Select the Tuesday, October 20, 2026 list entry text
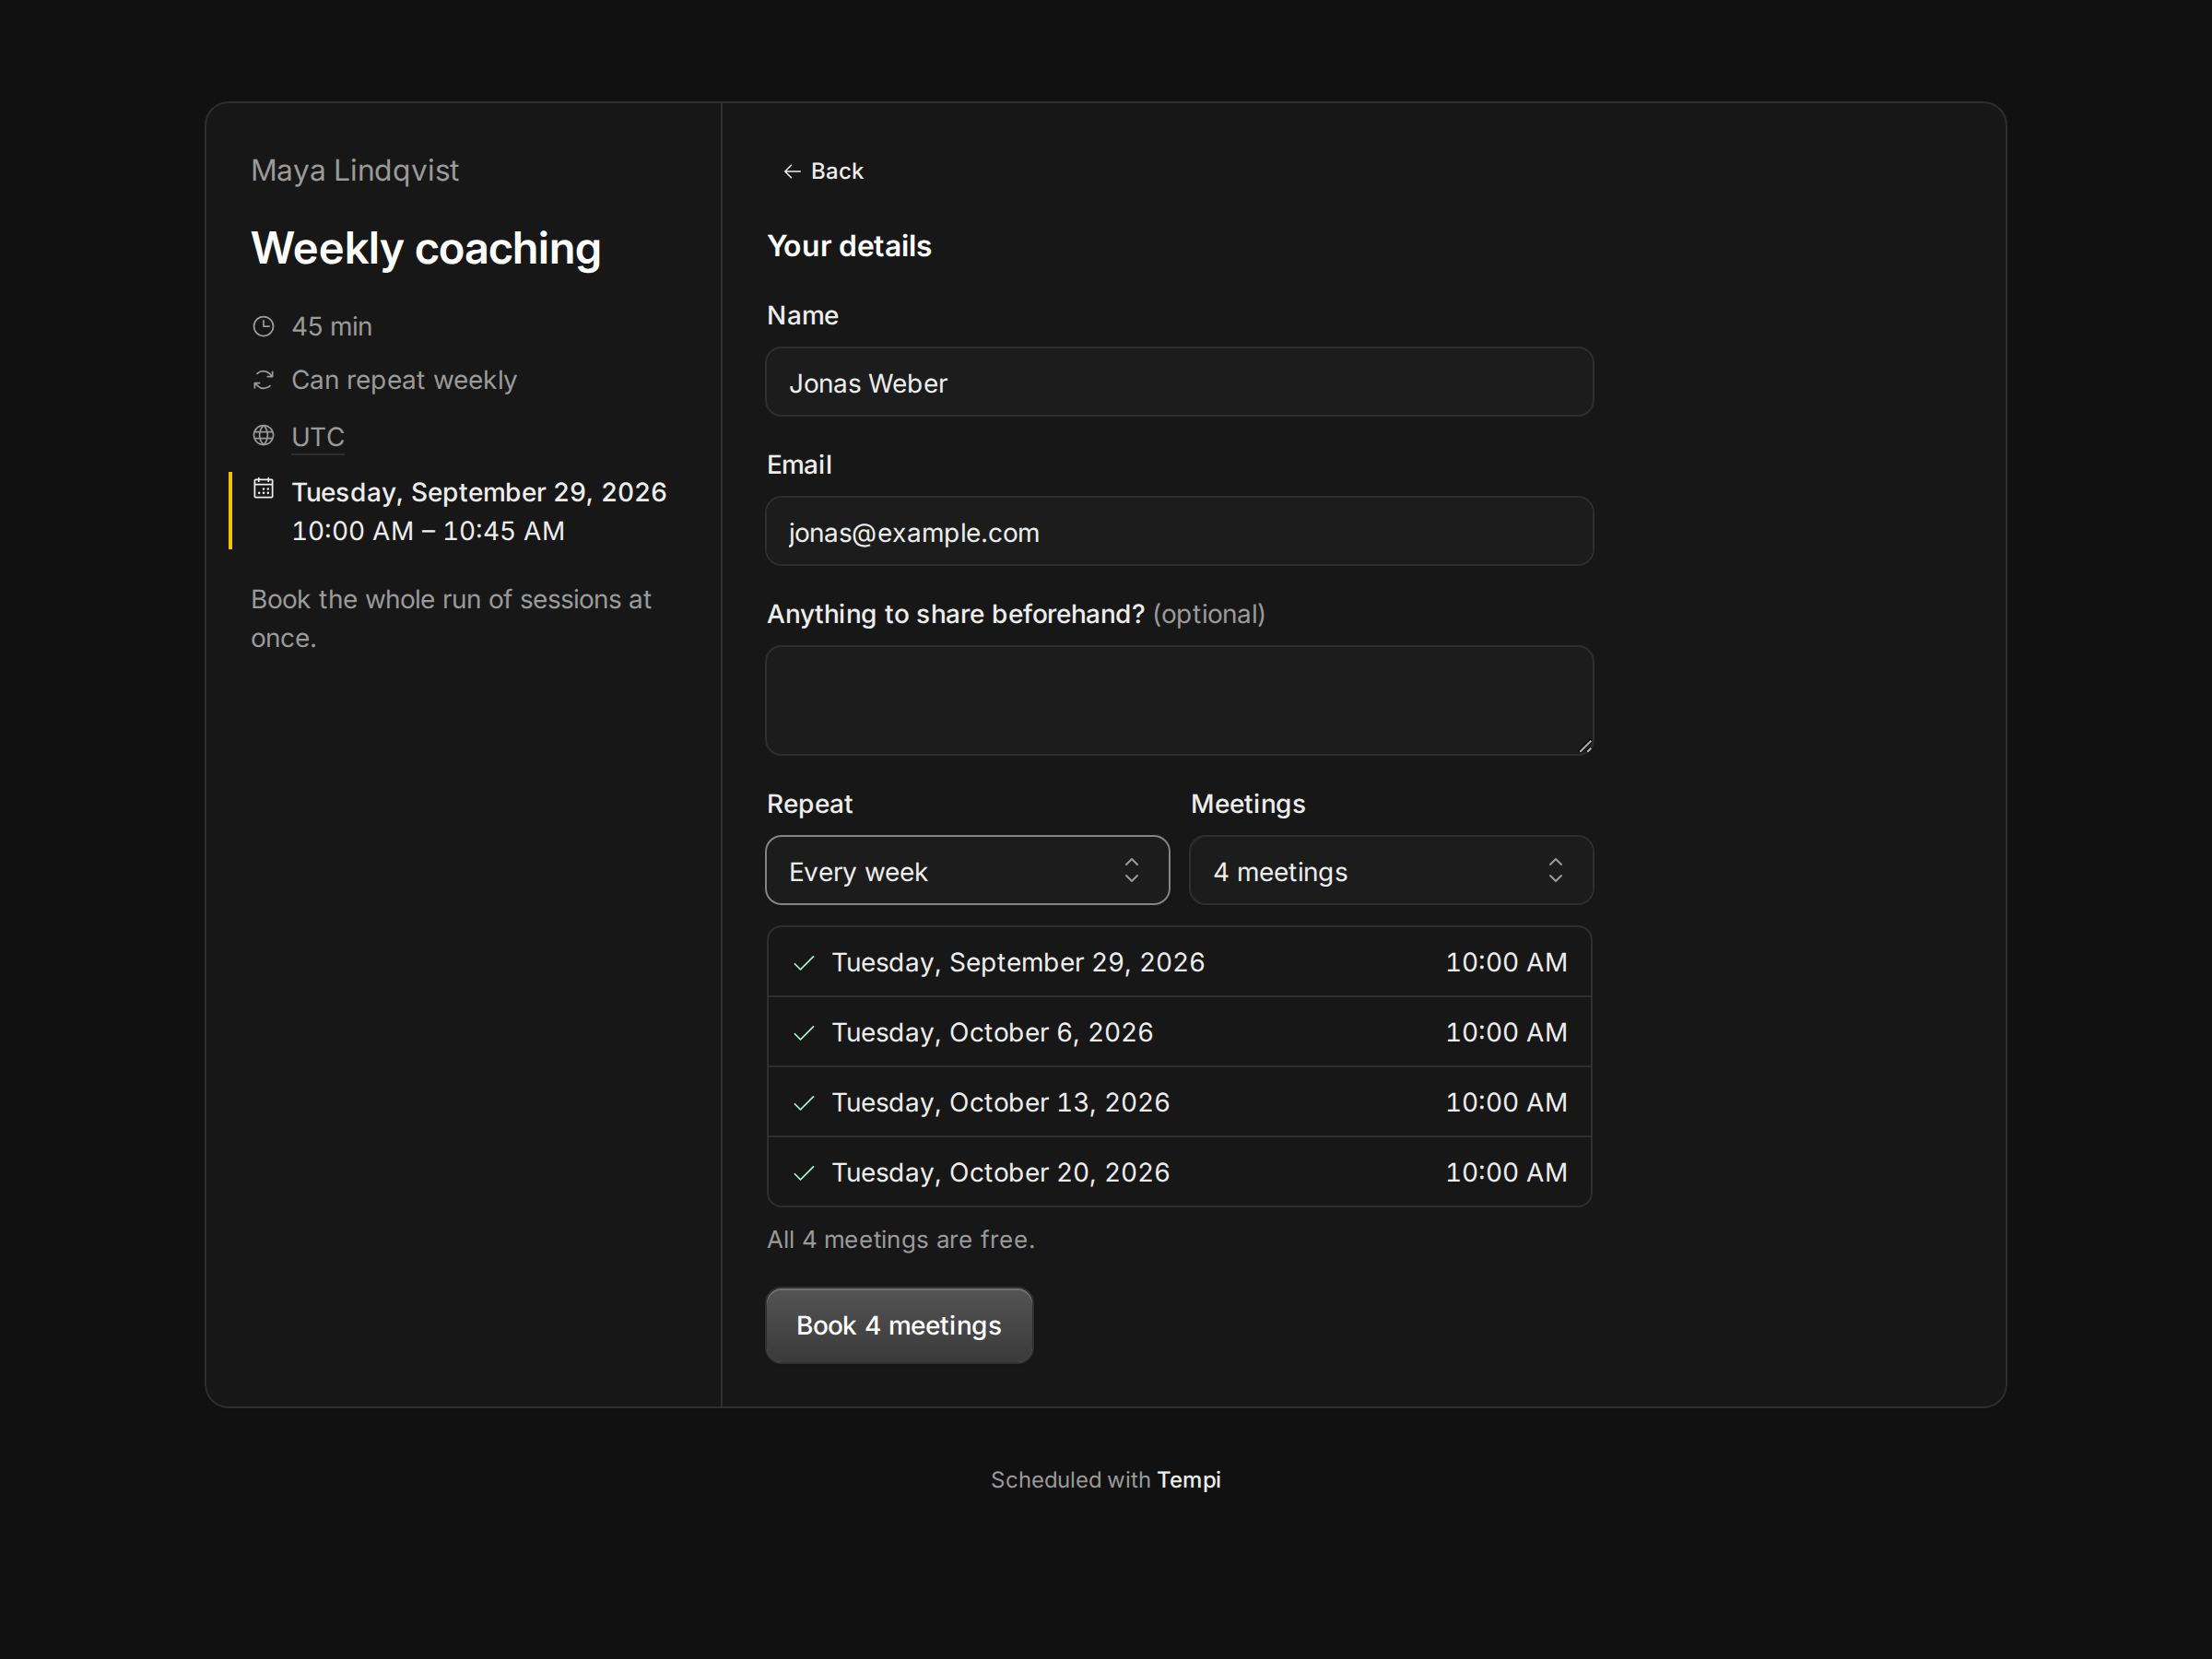The width and height of the screenshot is (2212, 1659). click(x=1000, y=1172)
